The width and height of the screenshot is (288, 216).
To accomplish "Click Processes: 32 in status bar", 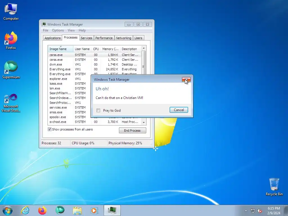I will coord(51,143).
